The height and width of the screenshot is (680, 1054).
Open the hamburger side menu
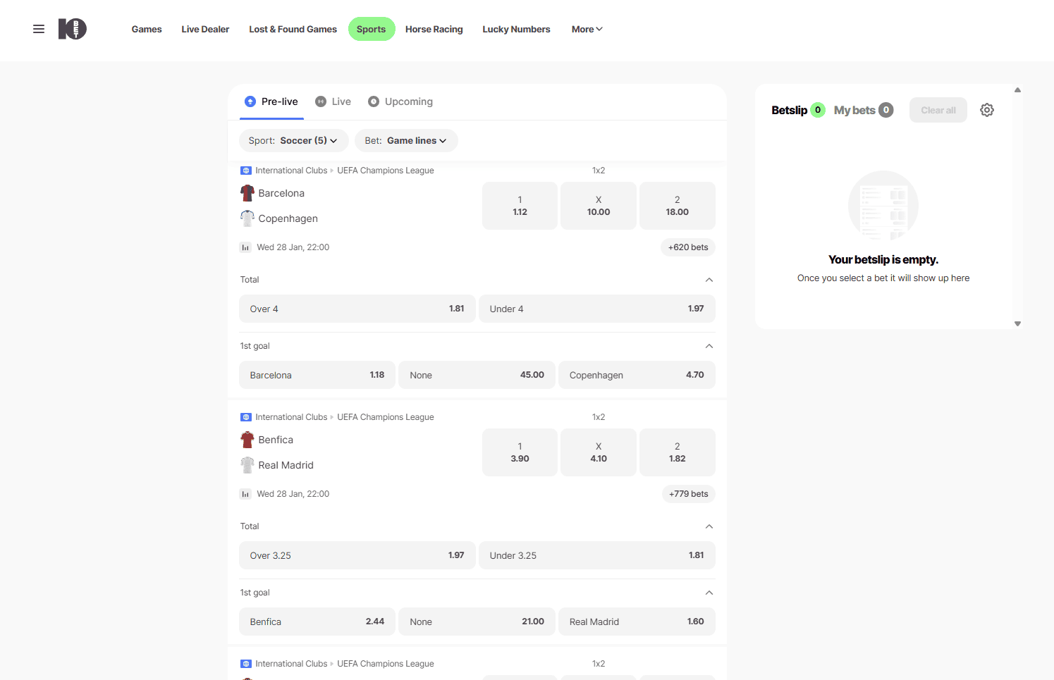(x=39, y=29)
